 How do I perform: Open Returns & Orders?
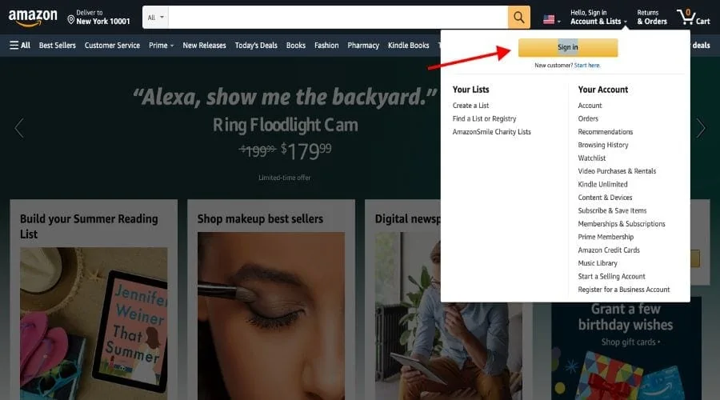click(651, 17)
